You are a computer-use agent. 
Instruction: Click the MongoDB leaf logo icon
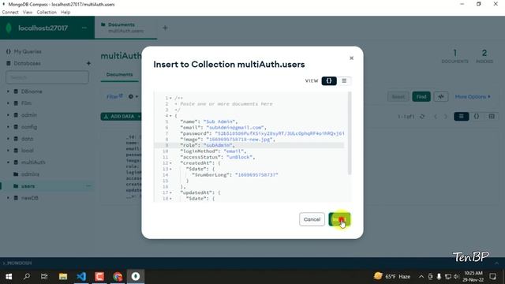point(9,28)
